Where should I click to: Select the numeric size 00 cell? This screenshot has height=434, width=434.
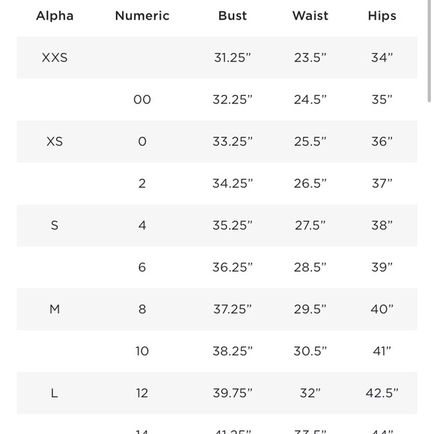pos(142,100)
